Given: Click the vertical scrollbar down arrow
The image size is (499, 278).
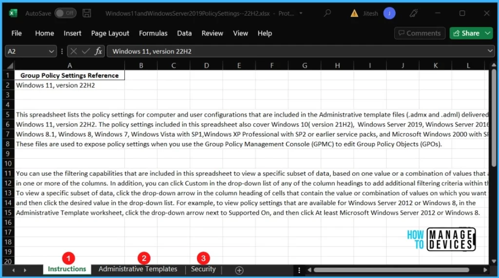Looking at the screenshot, I should click(494, 261).
